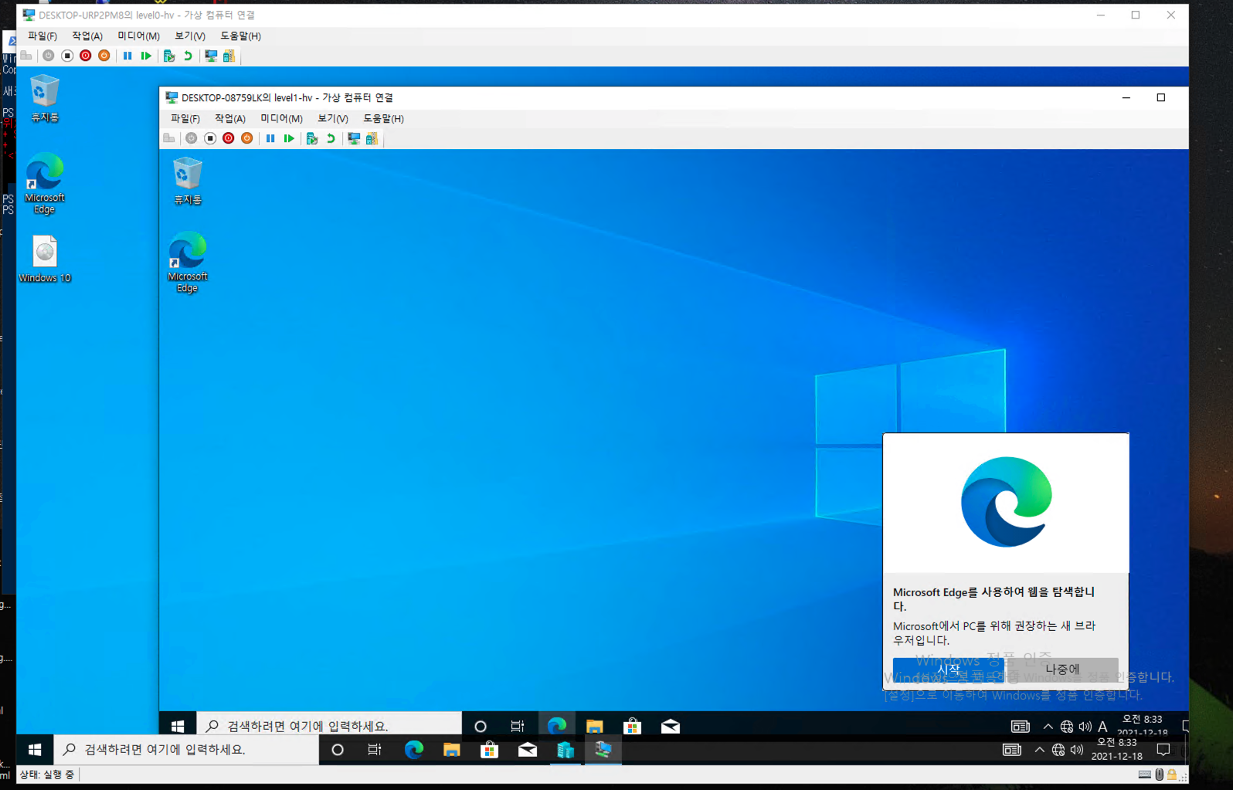Open 파일(F) menu in level0-hv window
The width and height of the screenshot is (1233, 790).
(x=42, y=36)
